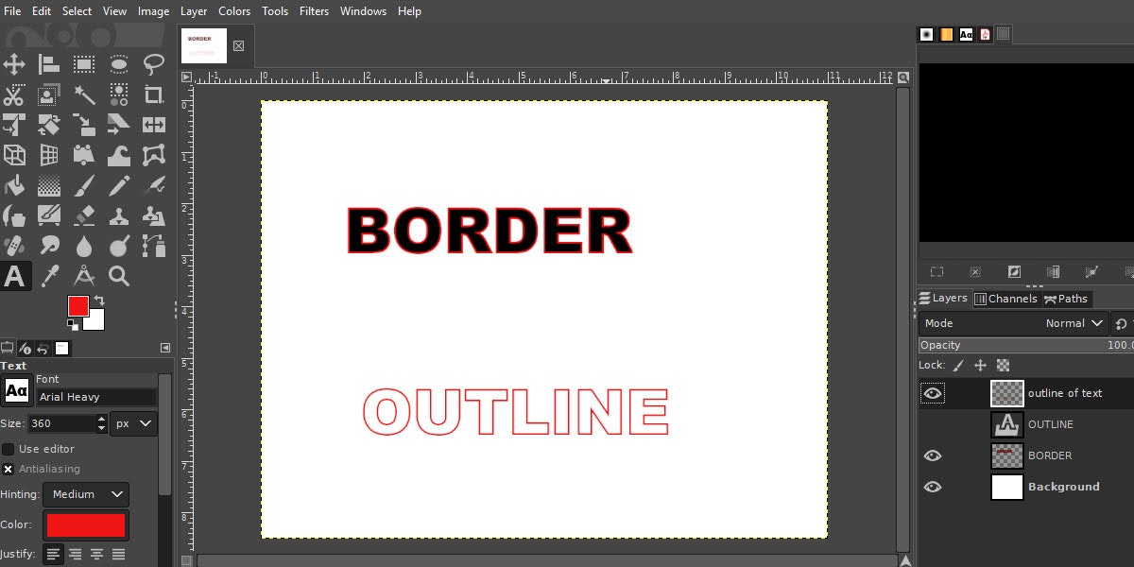Increase the font size with stepper
Screen dimensions: 1134x567
click(101, 419)
